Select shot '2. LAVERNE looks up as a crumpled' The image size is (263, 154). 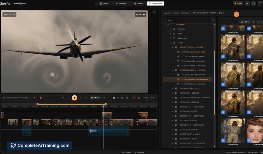(x=187, y=79)
